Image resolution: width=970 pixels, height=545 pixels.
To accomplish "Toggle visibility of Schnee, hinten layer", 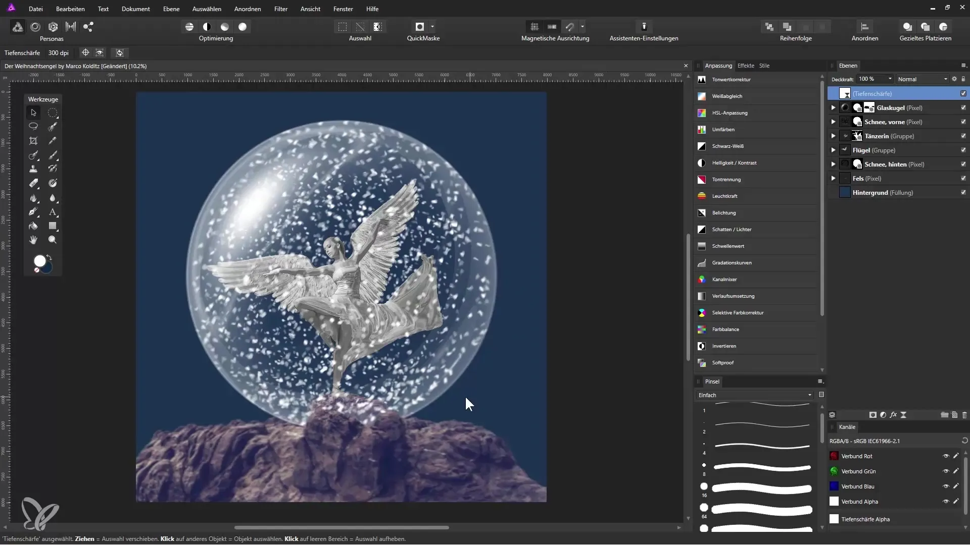I will [963, 165].
